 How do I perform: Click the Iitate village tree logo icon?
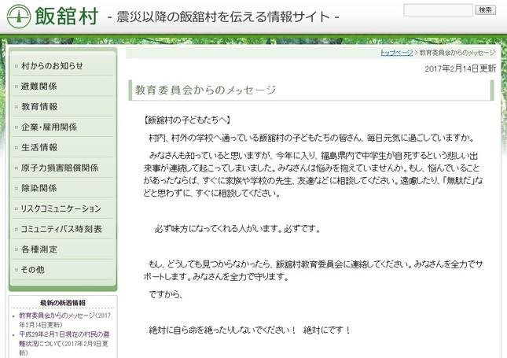coord(19,17)
